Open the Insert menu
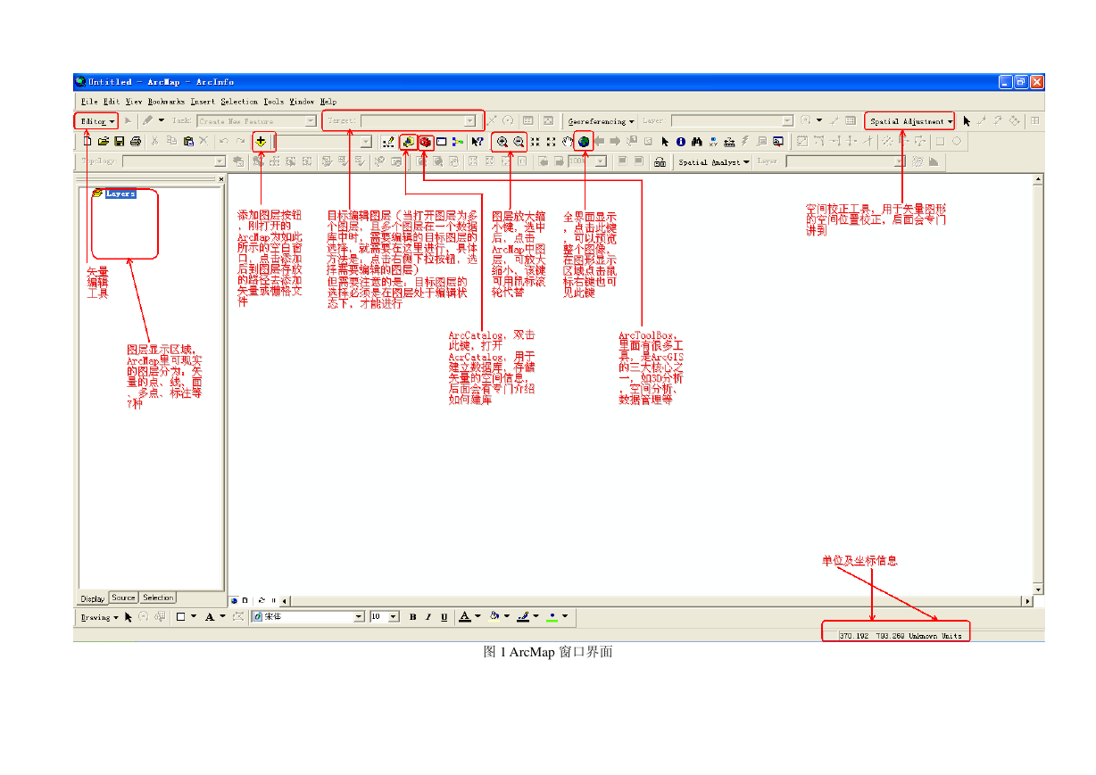Screen dimensions: 1096x775 click(x=203, y=102)
